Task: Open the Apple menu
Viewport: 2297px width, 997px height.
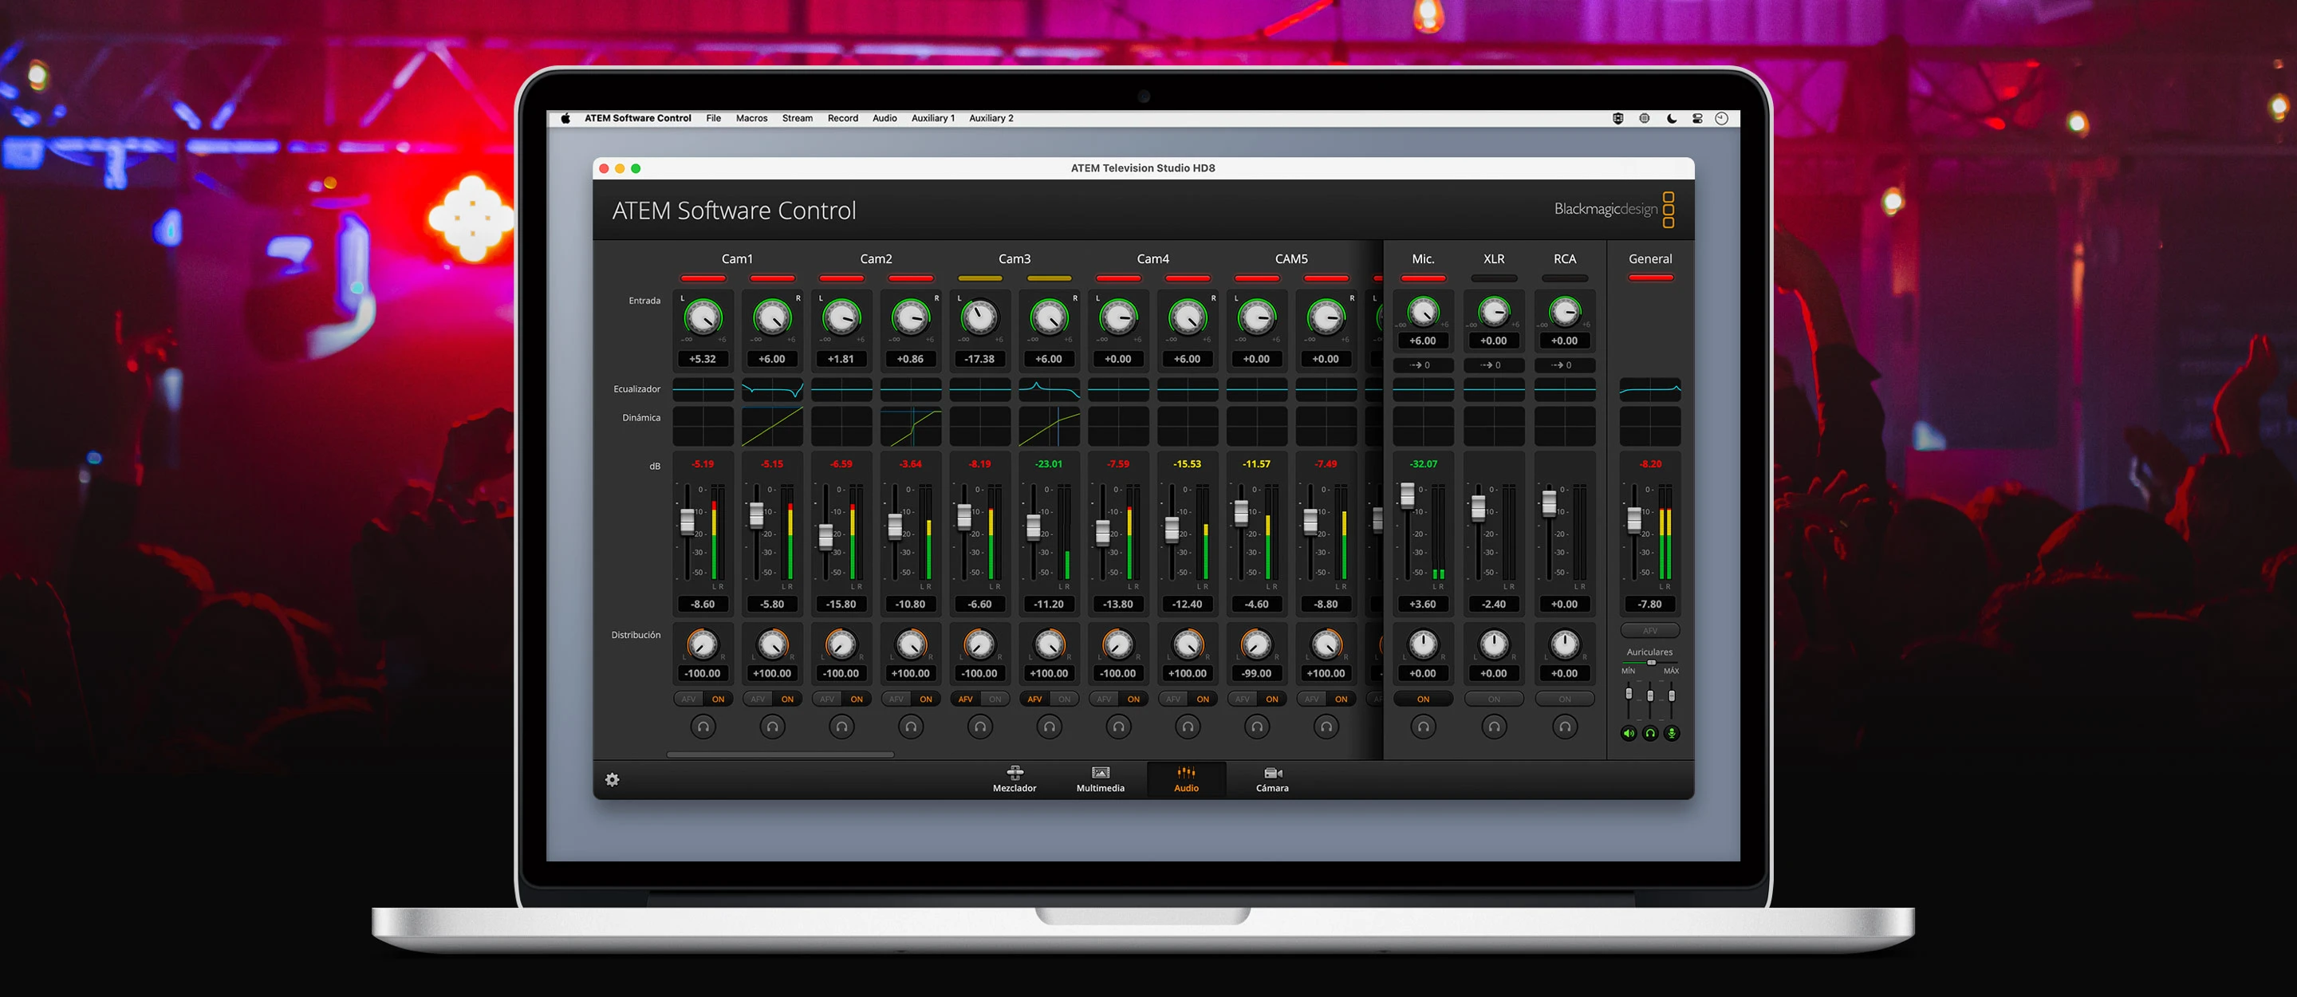Action: [x=565, y=118]
